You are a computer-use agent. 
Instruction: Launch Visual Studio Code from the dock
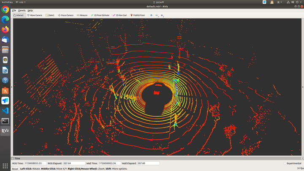coord(5,111)
